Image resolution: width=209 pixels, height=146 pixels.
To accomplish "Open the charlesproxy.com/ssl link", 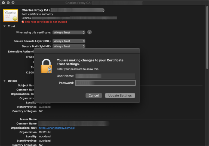I will [x=57, y=128].
